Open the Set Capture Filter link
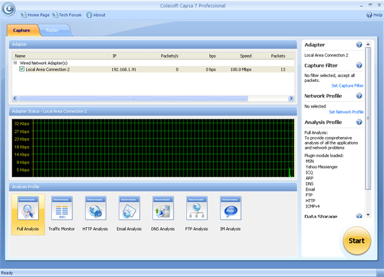384x277 pixels. point(347,86)
